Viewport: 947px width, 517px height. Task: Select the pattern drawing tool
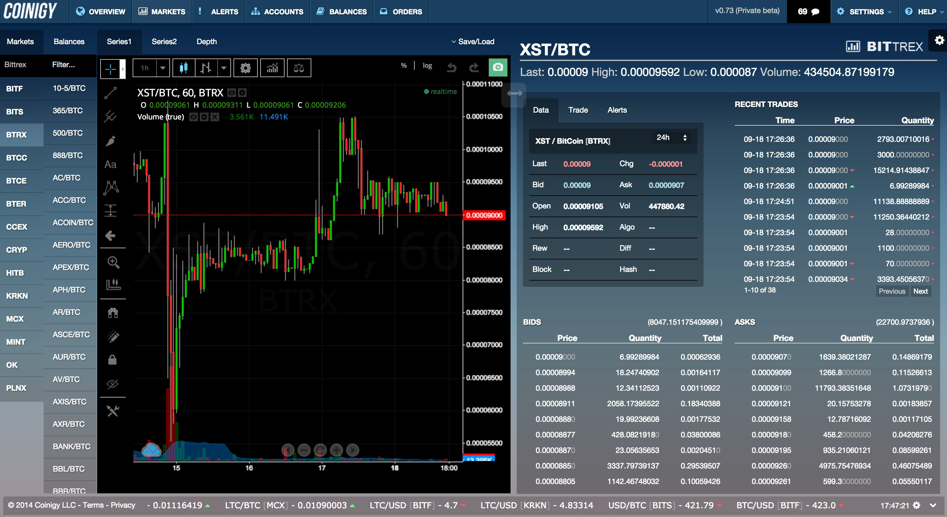tap(111, 187)
